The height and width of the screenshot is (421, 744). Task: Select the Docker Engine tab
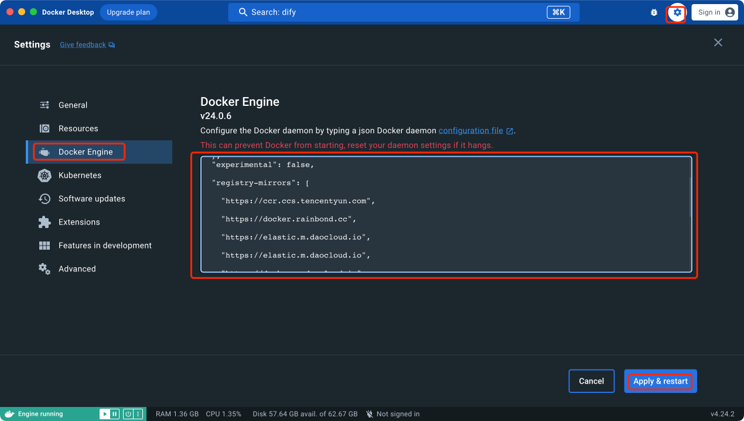point(99,152)
